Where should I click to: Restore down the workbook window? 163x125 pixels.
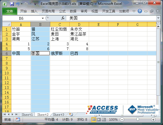point(152,11)
